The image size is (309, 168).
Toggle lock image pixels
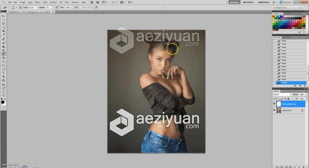pyautogui.click(x=282, y=99)
